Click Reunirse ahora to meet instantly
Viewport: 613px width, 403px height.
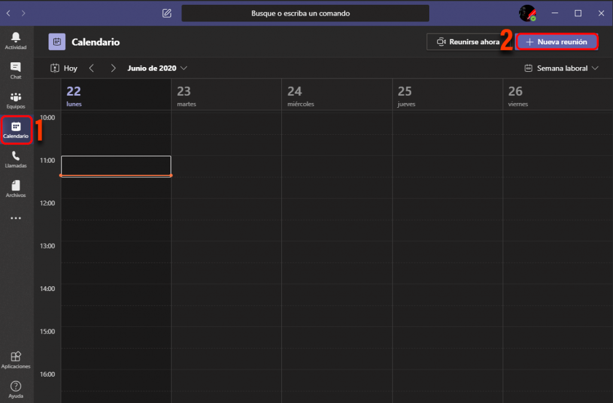click(x=464, y=42)
